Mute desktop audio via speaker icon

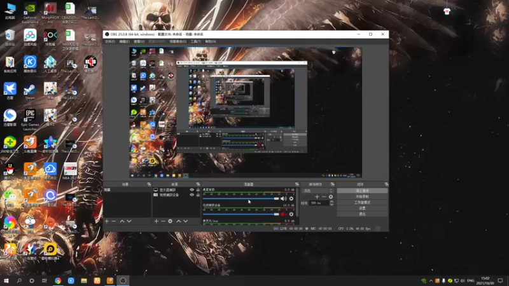coord(283,198)
